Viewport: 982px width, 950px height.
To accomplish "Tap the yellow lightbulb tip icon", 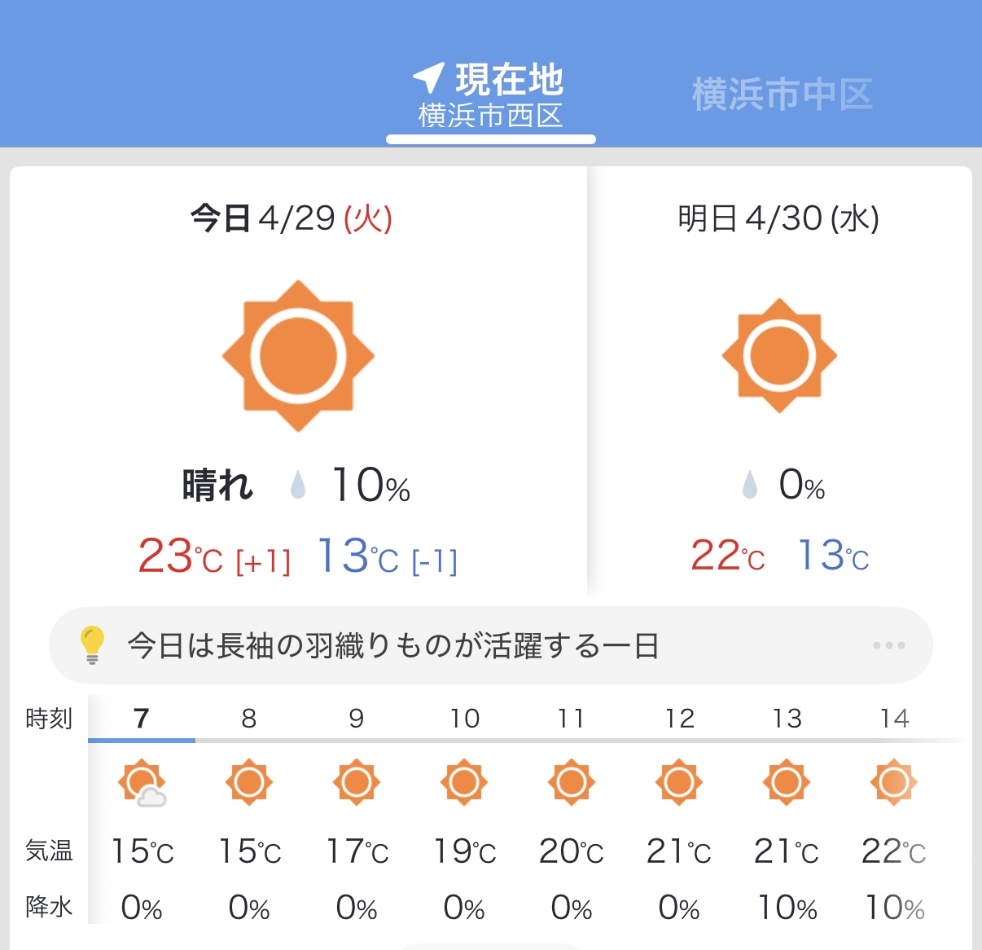I will pos(92,645).
